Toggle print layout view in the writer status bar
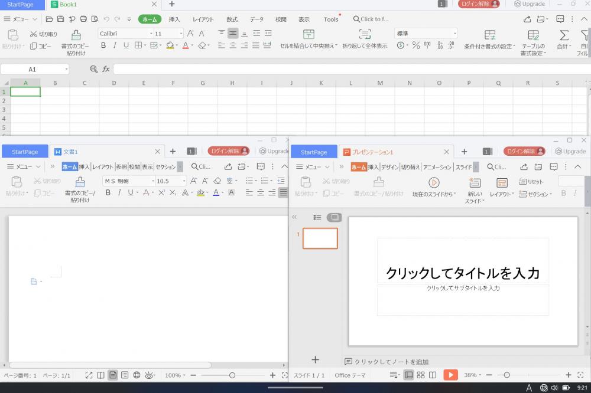The height and width of the screenshot is (393, 591). point(113,375)
